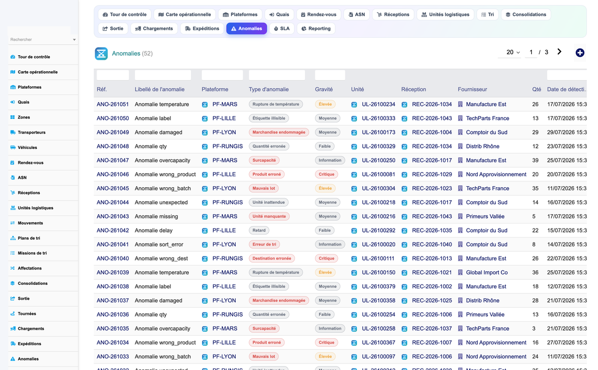Viewport: 598px width, 370px height.
Task: Click the Libellé de l'anomalie filter field
Action: pos(163,75)
